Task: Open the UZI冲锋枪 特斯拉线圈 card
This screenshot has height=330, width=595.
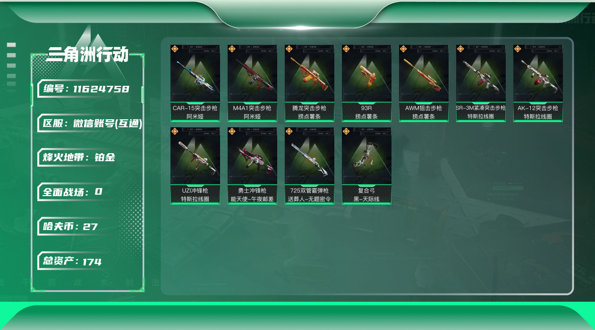Action: pyautogui.click(x=195, y=166)
